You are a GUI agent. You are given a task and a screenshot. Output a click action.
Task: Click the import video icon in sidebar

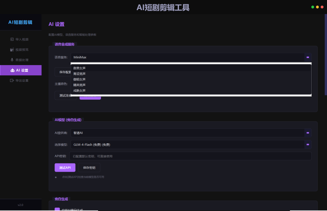tap(12, 39)
